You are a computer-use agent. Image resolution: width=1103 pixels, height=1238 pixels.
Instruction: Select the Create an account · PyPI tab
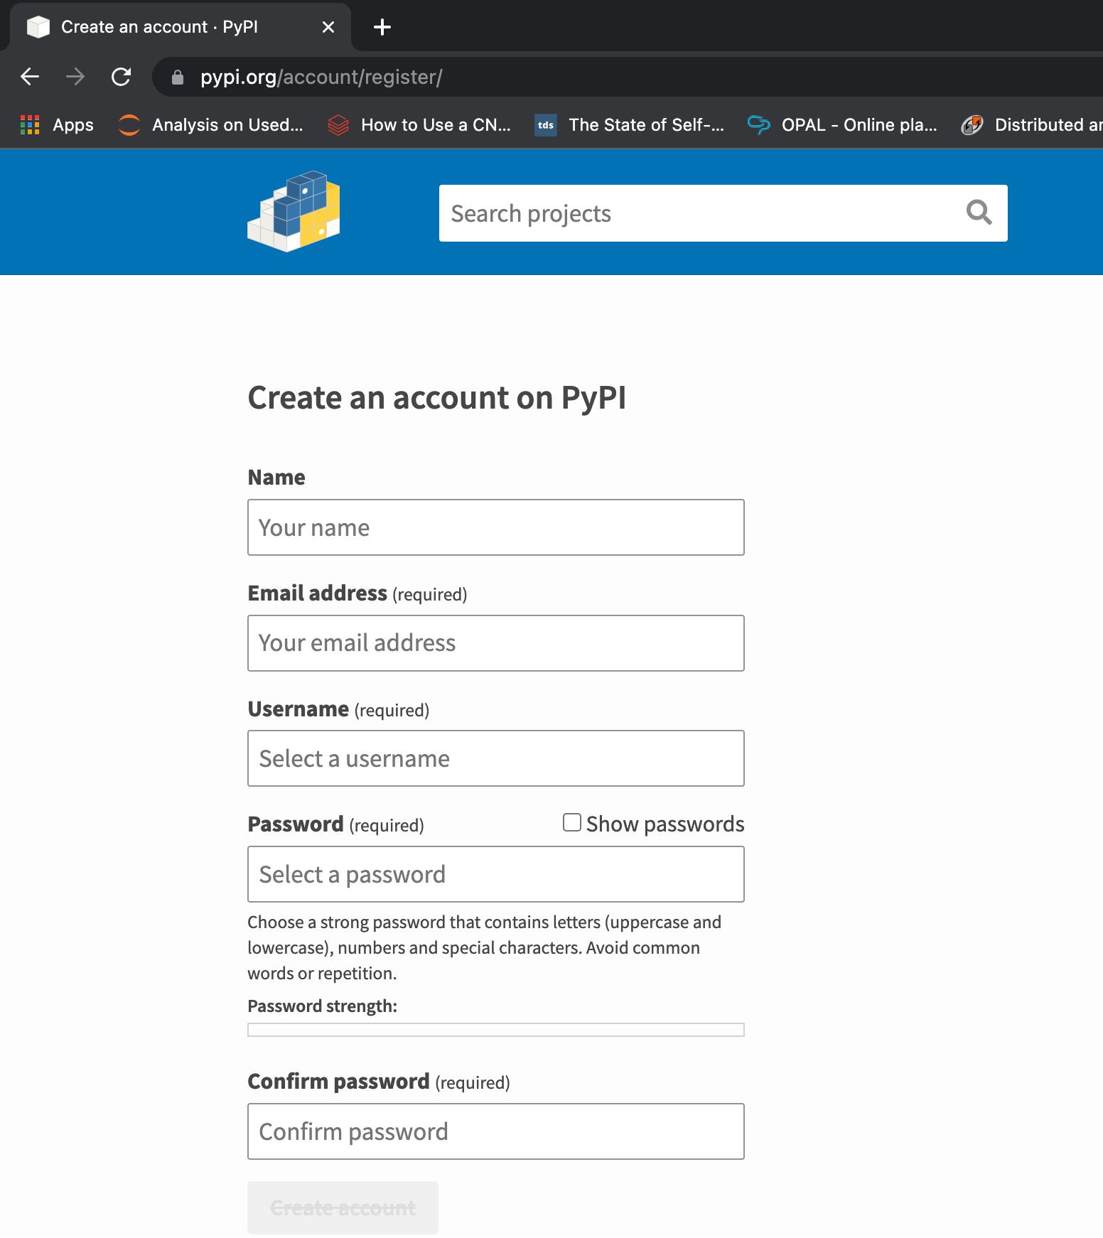[160, 27]
